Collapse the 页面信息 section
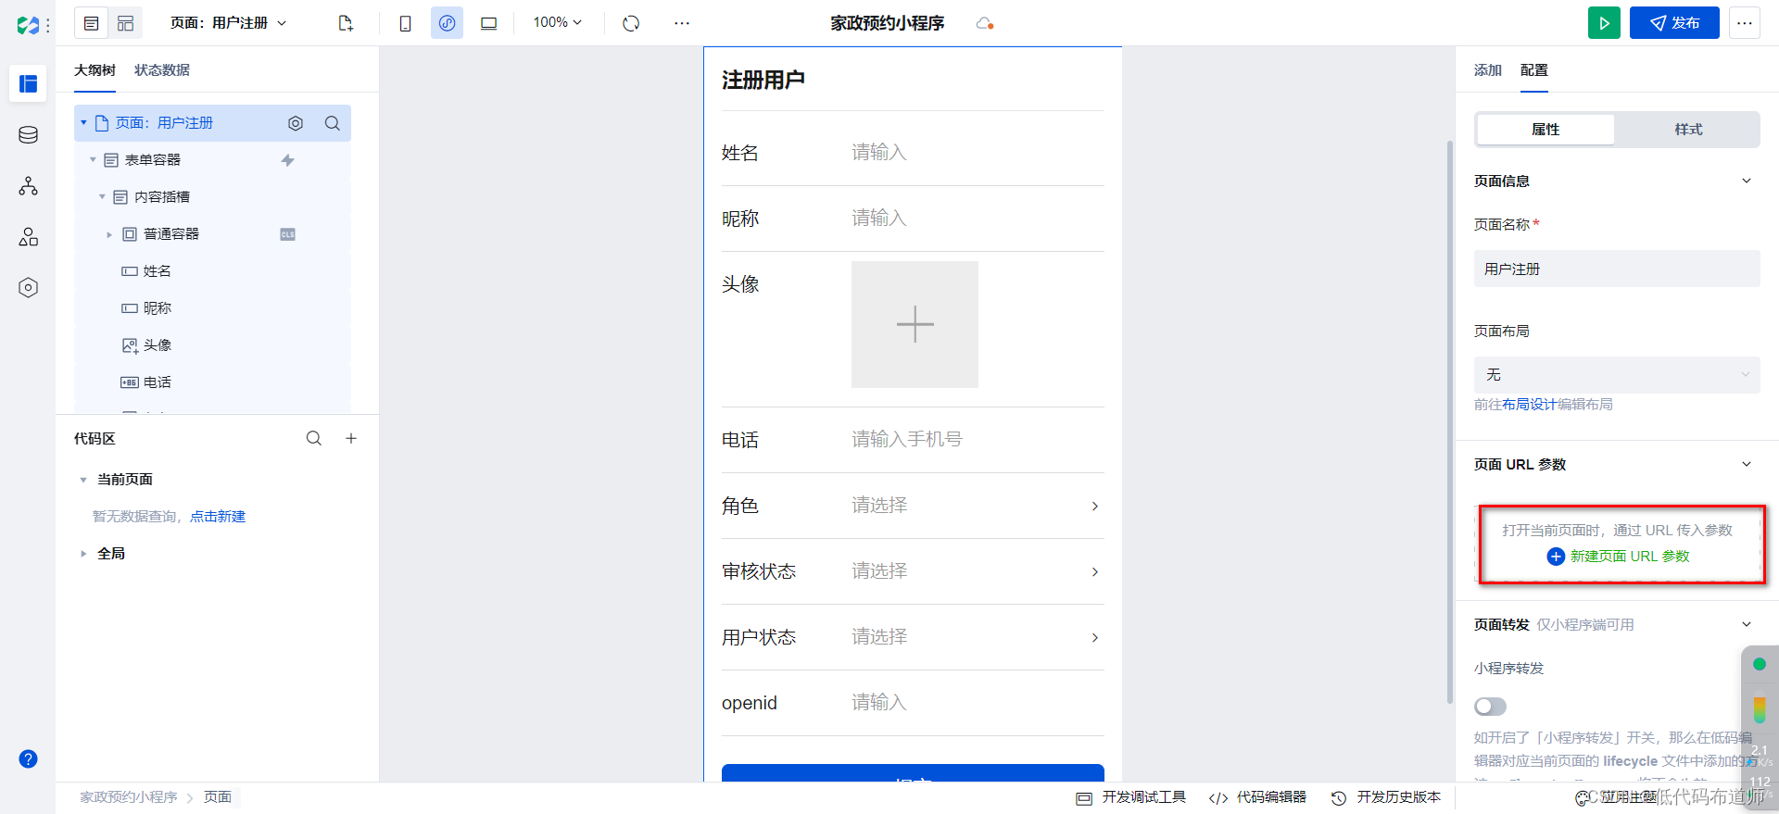 point(1746,182)
